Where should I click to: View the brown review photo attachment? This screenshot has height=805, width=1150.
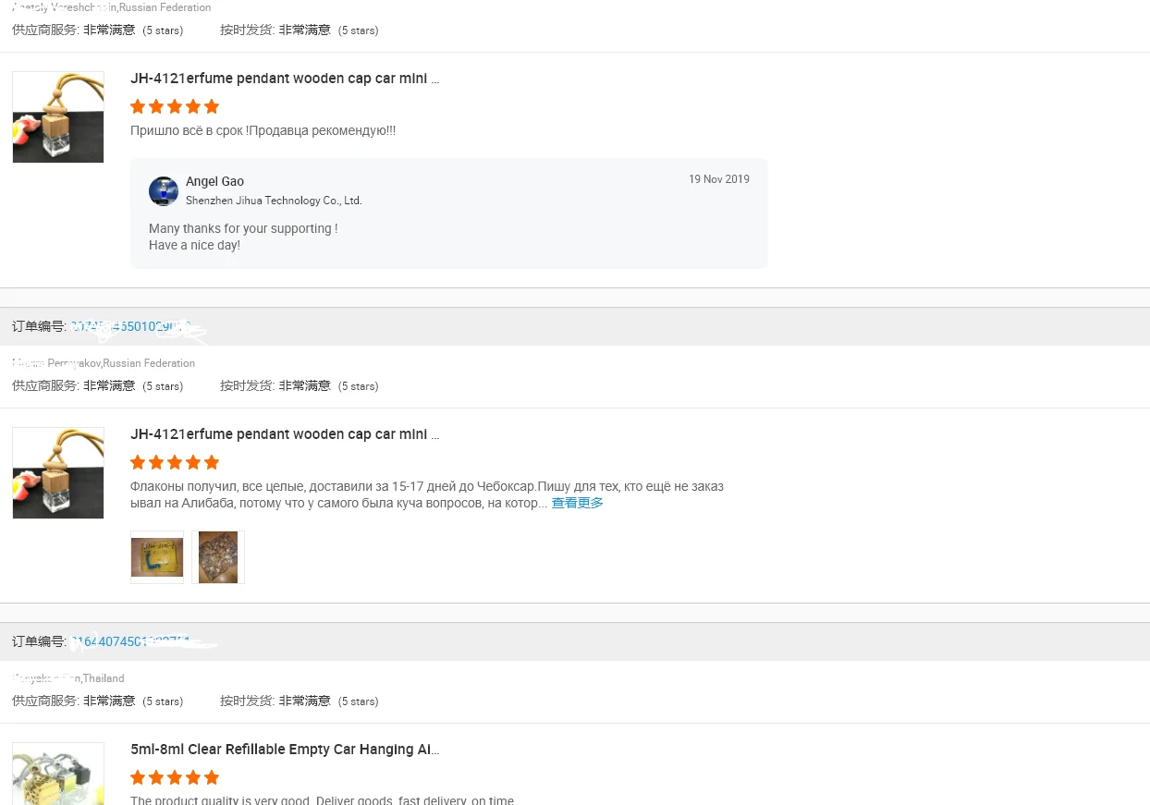point(218,557)
